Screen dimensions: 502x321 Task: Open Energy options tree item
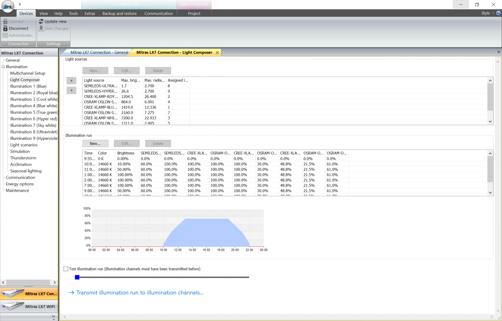click(x=20, y=184)
